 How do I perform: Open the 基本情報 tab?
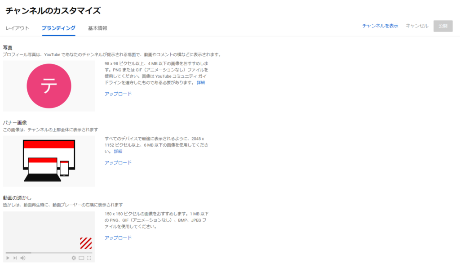97,28
